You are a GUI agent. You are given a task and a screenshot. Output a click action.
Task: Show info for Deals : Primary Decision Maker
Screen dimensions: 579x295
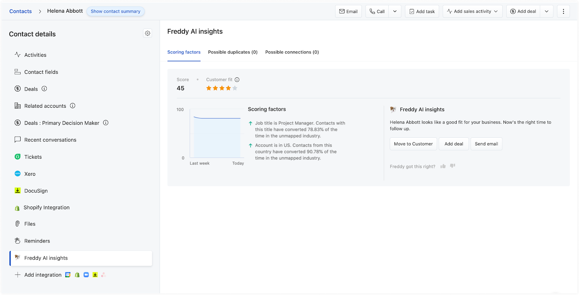click(106, 123)
